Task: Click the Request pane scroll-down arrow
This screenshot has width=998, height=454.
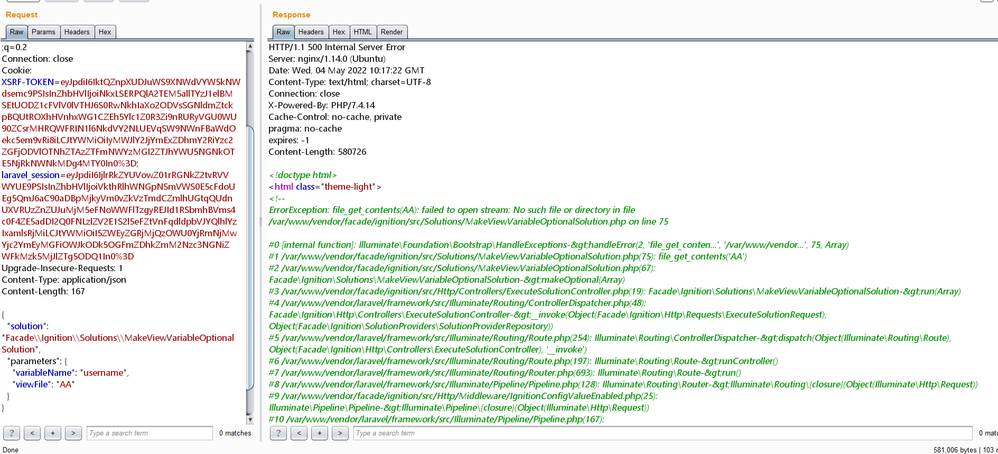Action: click(250, 420)
